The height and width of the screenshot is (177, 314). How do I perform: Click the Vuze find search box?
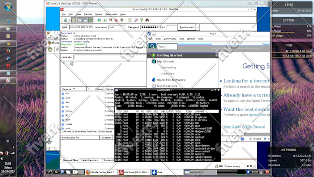167,47
